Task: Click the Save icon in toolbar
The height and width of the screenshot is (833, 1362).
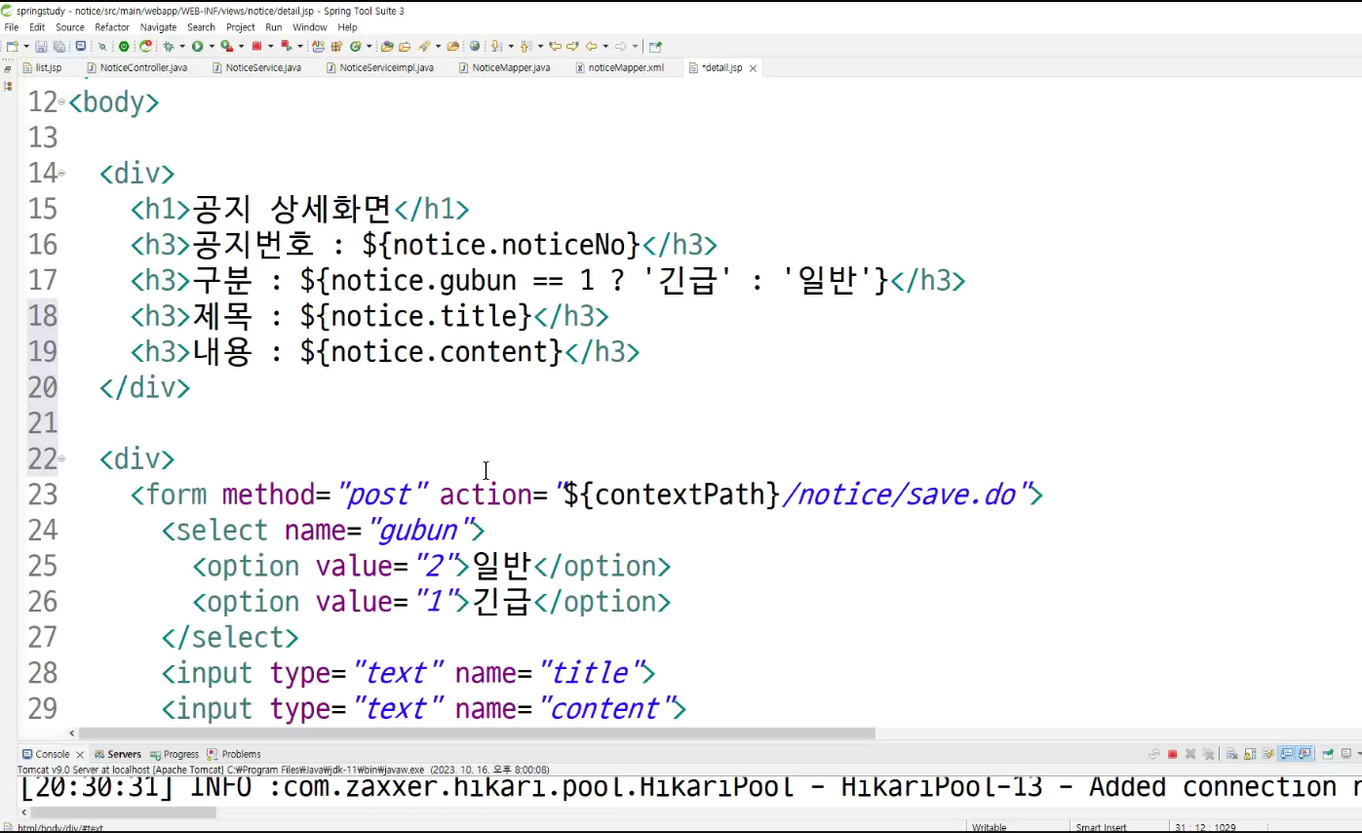Action: point(41,46)
